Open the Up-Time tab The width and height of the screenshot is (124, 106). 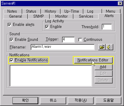[x=72, y=11]
